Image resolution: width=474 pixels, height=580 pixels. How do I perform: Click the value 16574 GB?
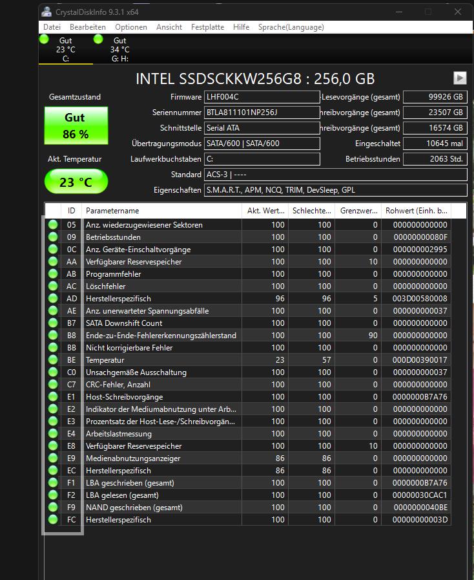pos(435,128)
